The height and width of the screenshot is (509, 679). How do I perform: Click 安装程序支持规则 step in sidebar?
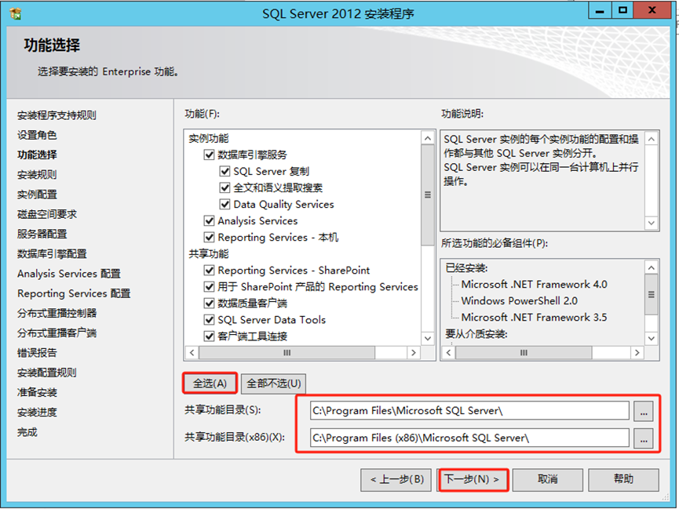click(57, 115)
